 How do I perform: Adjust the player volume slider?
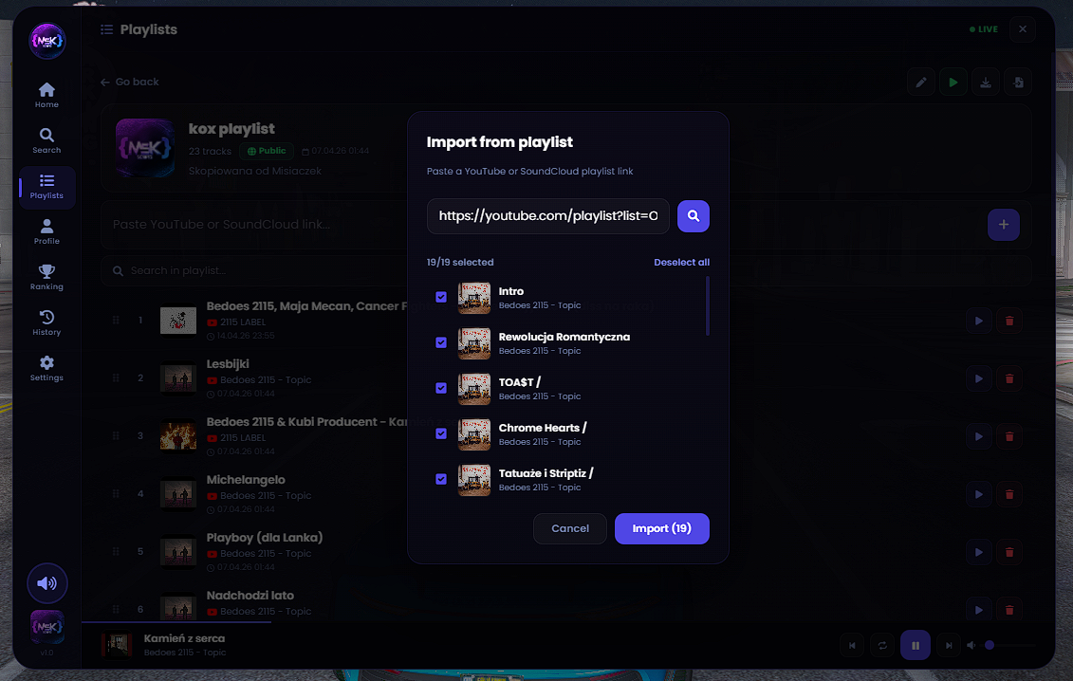[1010, 645]
